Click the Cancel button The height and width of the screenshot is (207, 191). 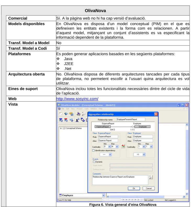149,188
